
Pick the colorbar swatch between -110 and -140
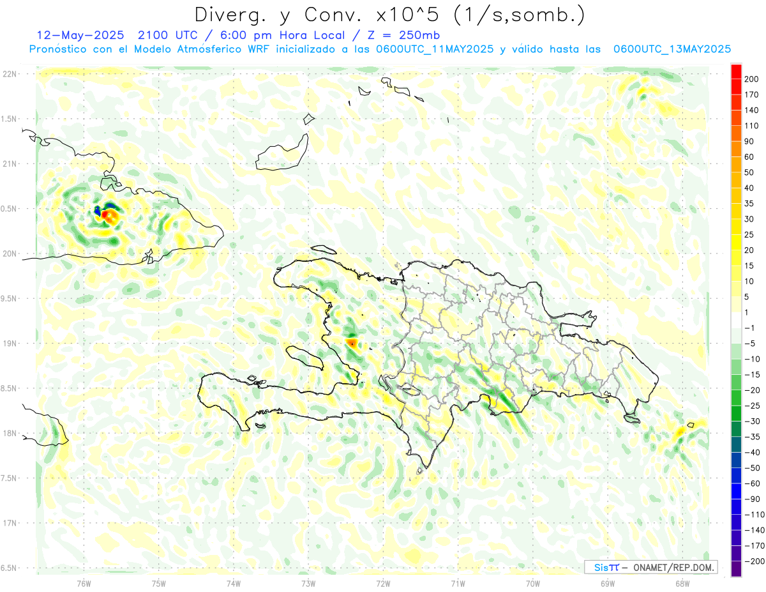(x=737, y=522)
